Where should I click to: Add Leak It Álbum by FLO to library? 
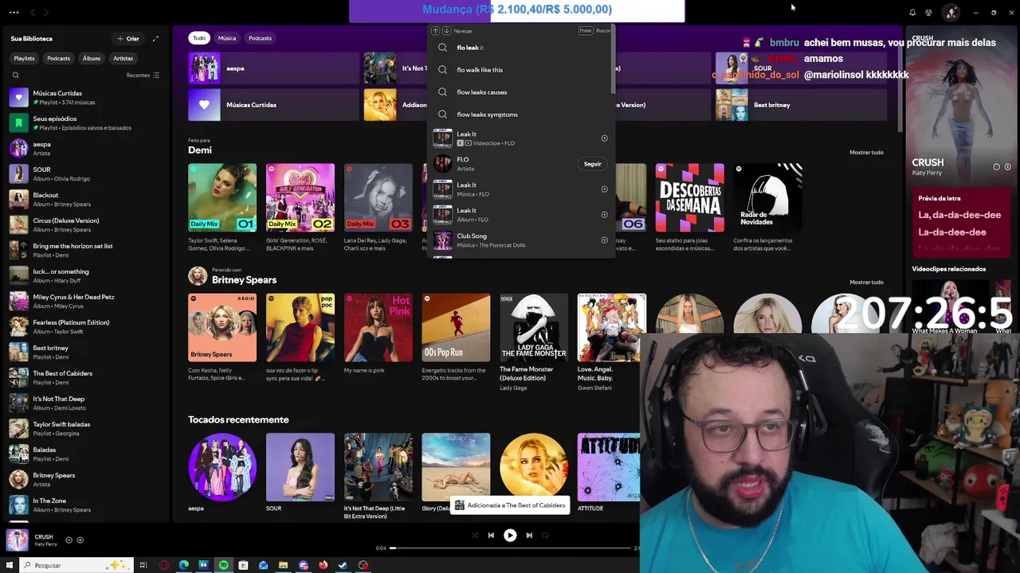coord(604,215)
